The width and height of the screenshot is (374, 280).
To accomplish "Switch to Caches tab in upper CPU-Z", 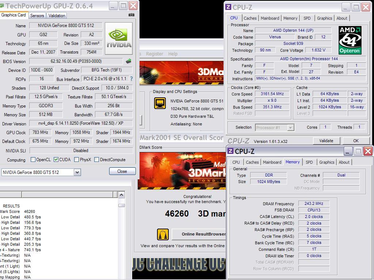I will 250,18.
